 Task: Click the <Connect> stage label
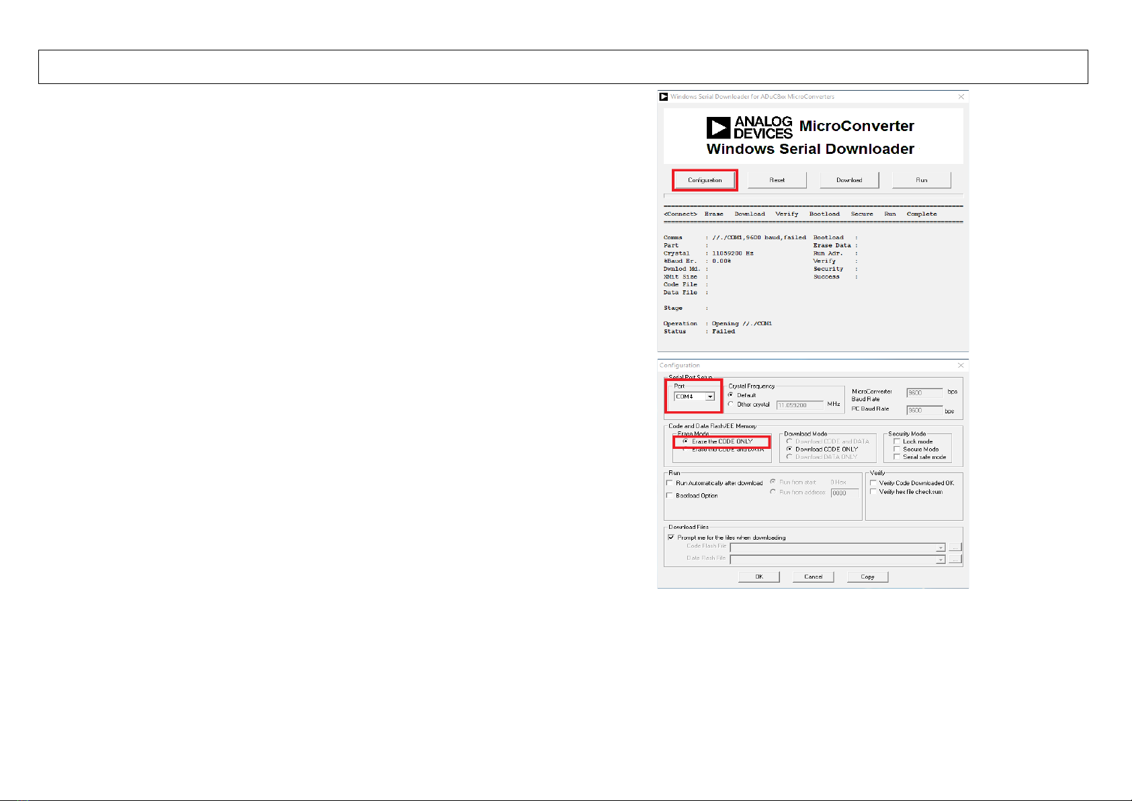(681, 214)
